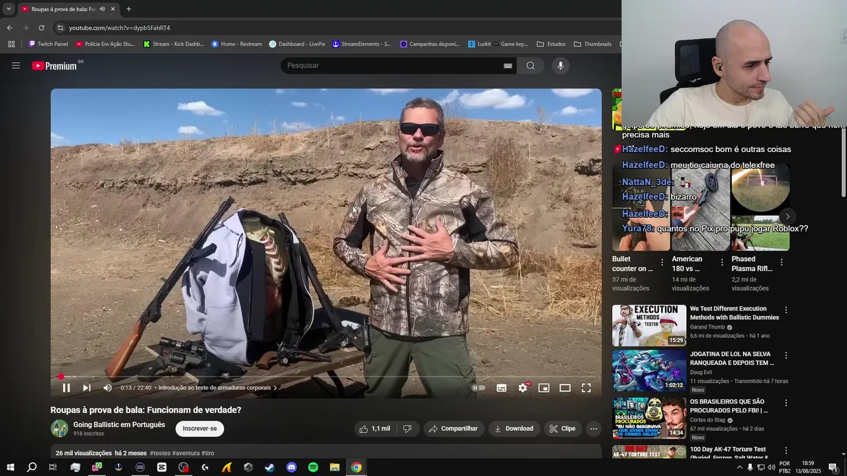The width and height of the screenshot is (847, 476).
Task: Dislike the video with thumbs down
Action: [408, 428]
